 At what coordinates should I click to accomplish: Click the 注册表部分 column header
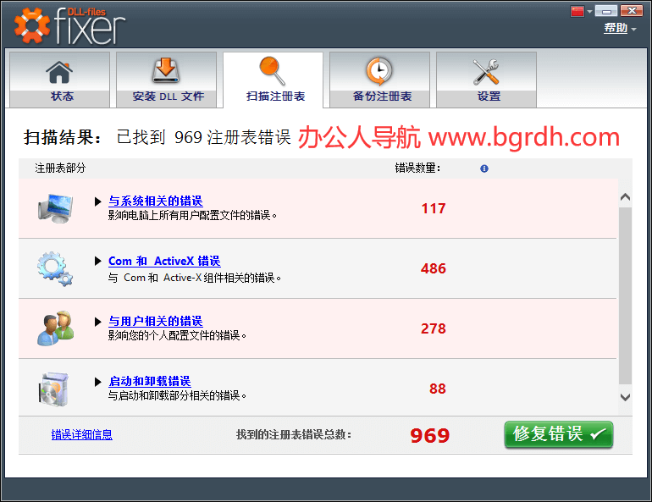pyautogui.click(x=60, y=168)
